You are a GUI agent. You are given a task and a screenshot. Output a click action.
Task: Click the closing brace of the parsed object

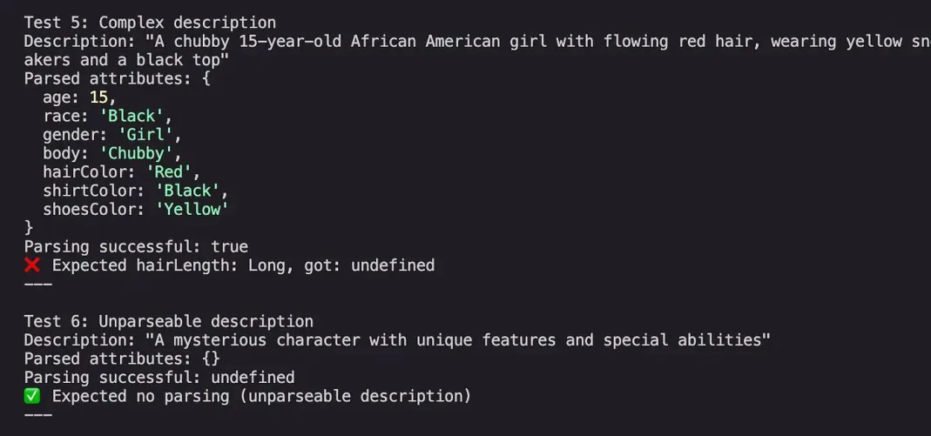click(29, 228)
